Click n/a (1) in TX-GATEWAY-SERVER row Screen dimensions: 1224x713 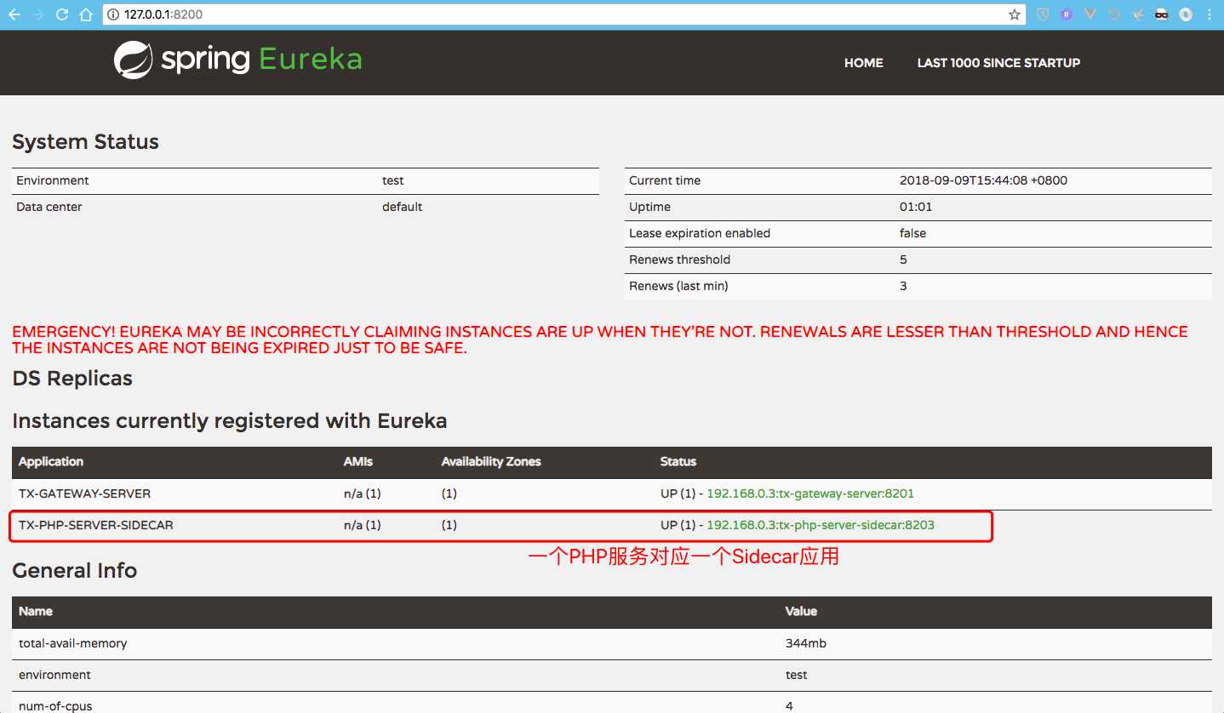(x=363, y=493)
